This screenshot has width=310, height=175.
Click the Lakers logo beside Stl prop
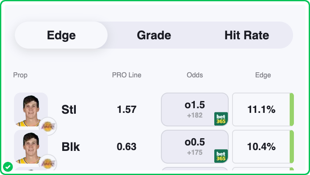[x=48, y=126]
